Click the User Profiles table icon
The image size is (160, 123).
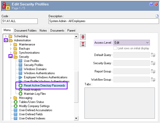20,61
